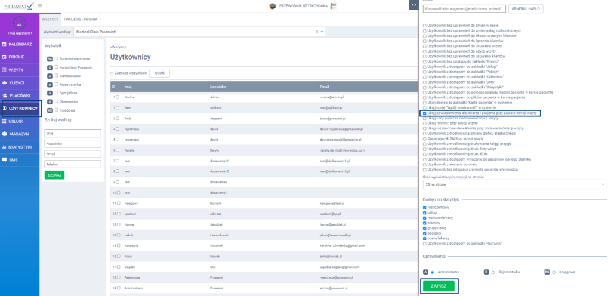Select the Rejestratorka permission radio button
This screenshot has width=611, height=296.
(x=493, y=272)
